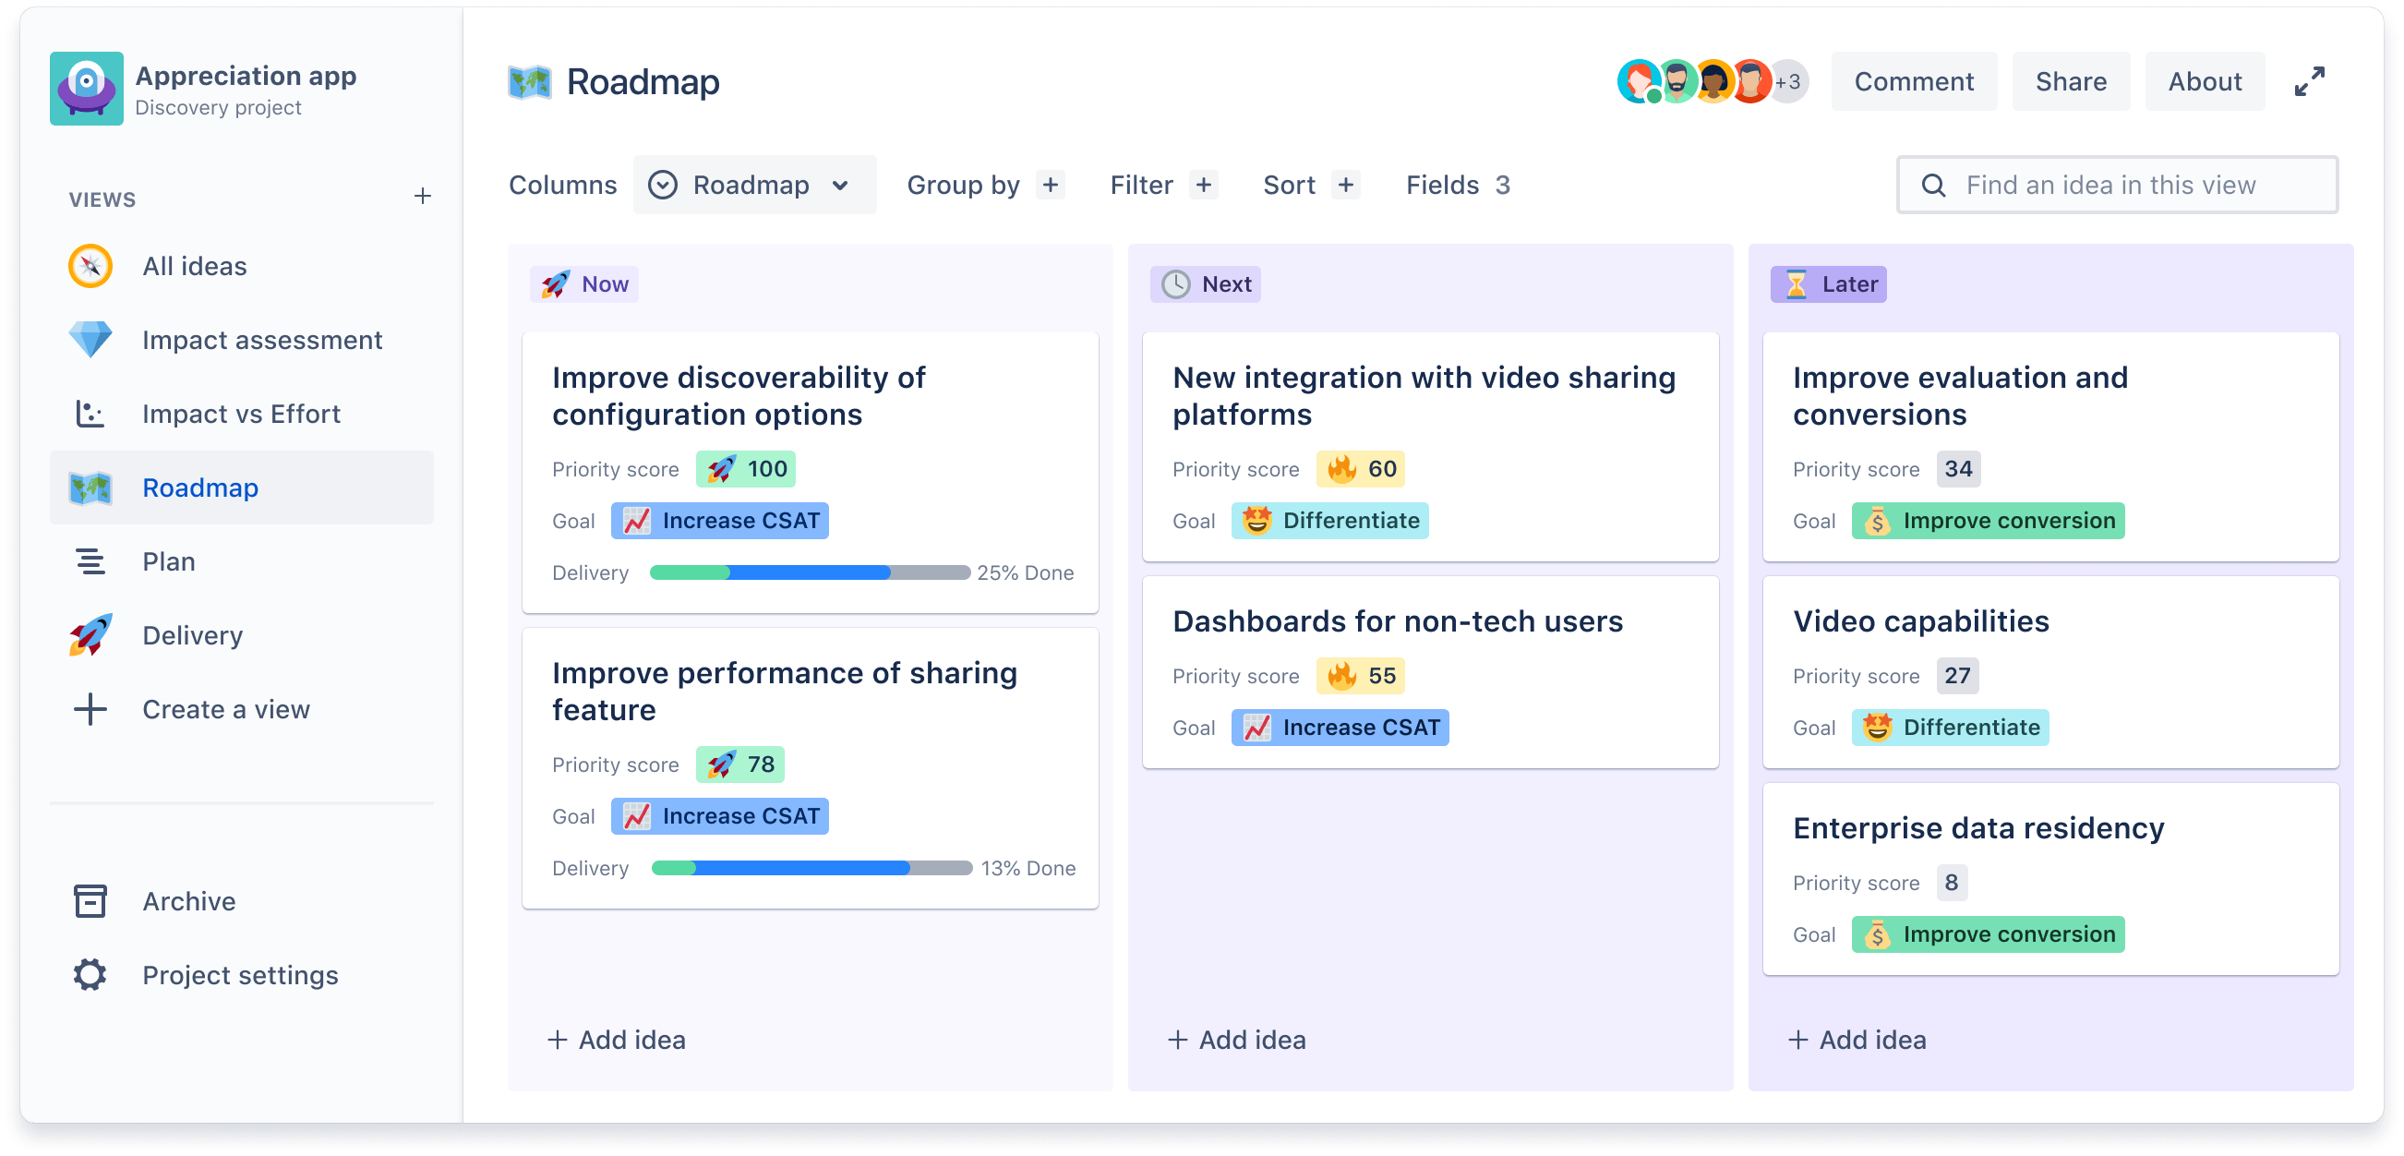Click the Project settings gear icon
The image size is (2404, 1156).
[89, 973]
